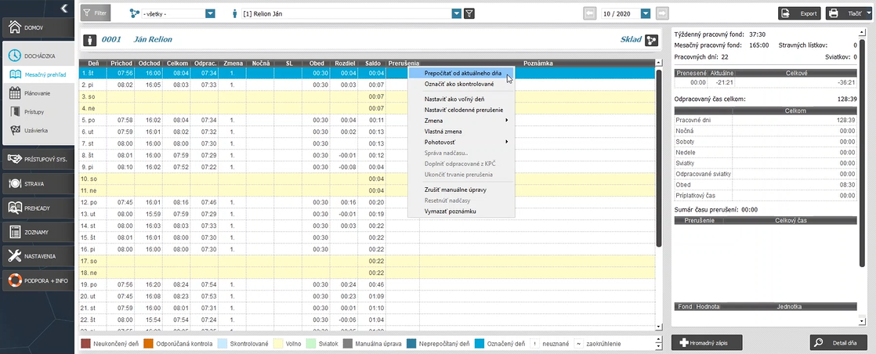Click the Tlačiť print button
This screenshot has height=354, width=876.
coord(845,13)
